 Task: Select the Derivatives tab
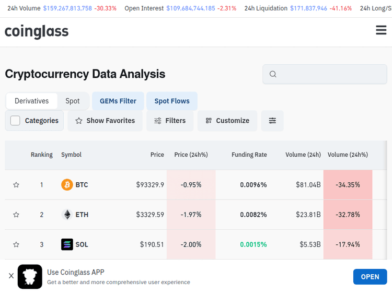pos(32,101)
